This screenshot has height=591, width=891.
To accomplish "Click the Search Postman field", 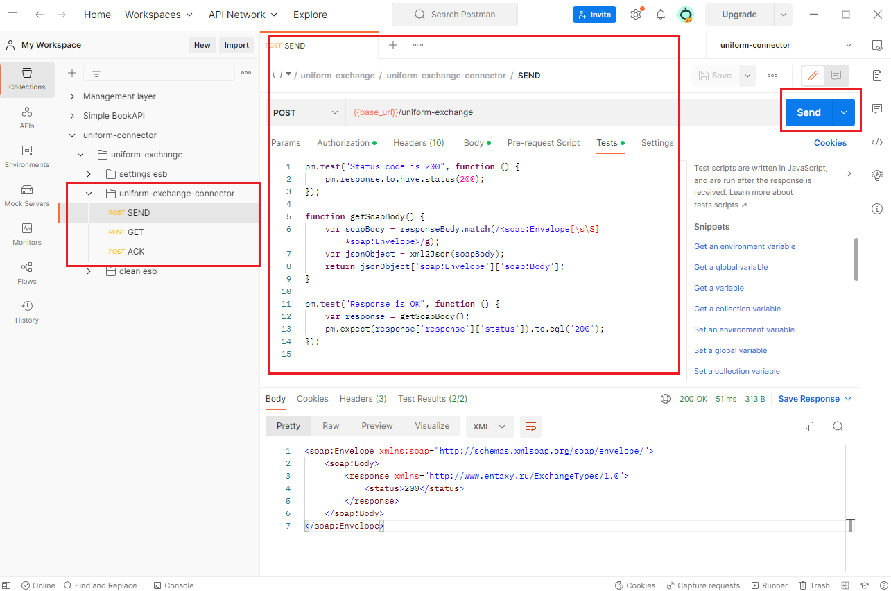I will click(x=455, y=15).
